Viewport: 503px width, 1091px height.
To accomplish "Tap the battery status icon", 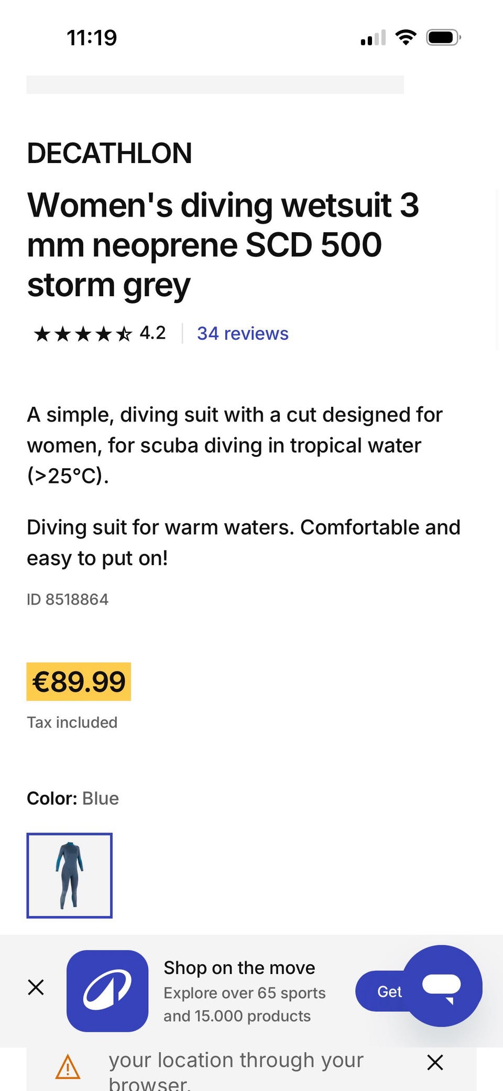I will click(x=443, y=38).
